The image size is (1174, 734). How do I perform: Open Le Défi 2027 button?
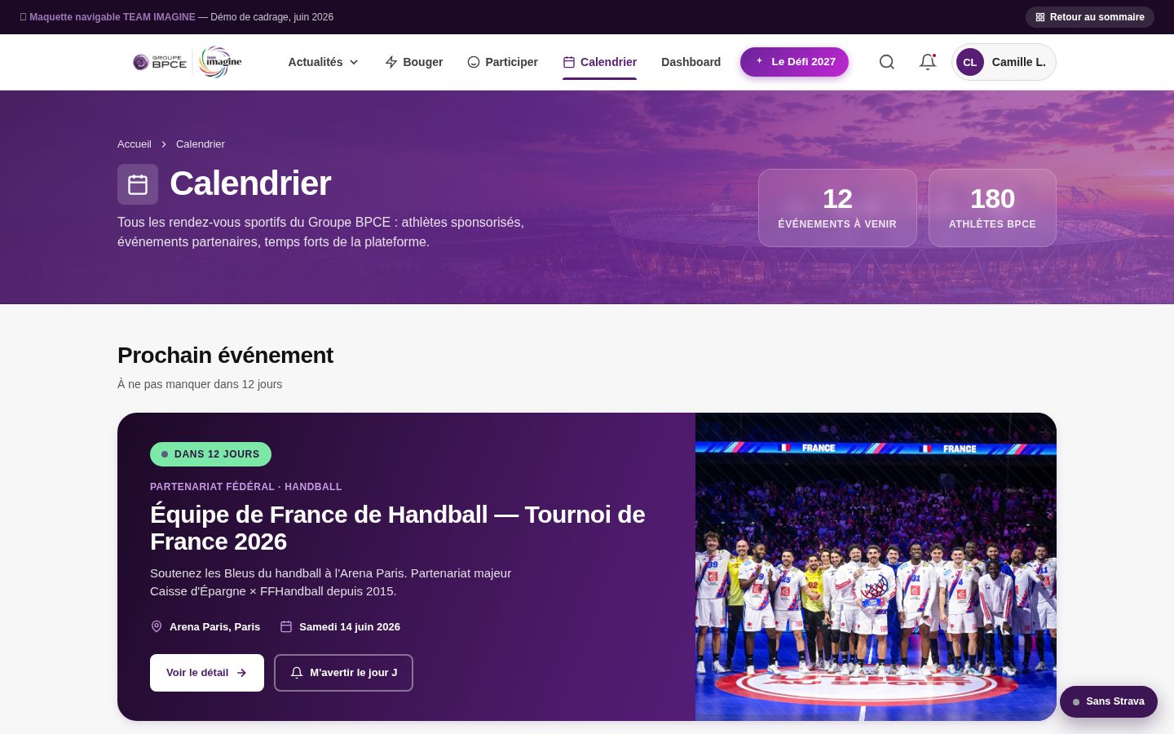point(794,62)
